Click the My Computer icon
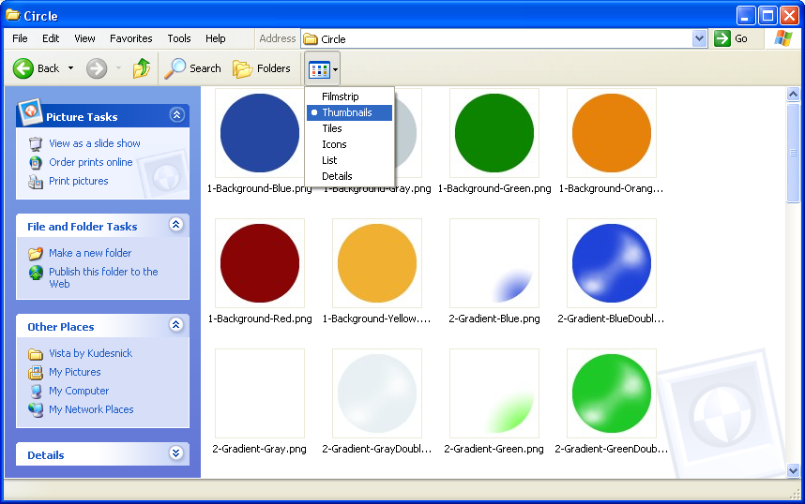This screenshot has height=504, width=805. [x=36, y=392]
